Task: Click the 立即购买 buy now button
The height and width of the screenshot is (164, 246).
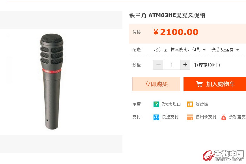Action: coord(156,84)
